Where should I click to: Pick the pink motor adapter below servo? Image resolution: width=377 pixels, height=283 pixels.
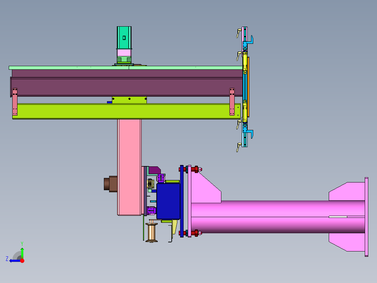pyautogui.click(x=124, y=53)
